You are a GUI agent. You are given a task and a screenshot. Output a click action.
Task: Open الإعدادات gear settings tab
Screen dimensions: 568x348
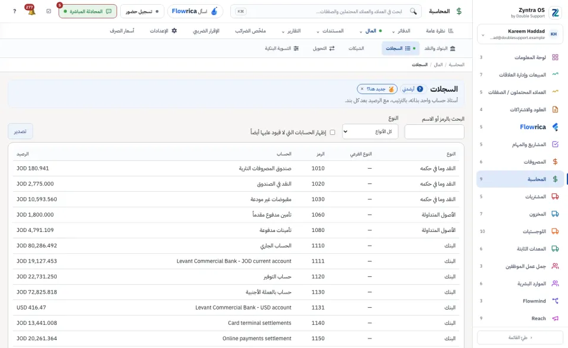pyautogui.click(x=164, y=31)
